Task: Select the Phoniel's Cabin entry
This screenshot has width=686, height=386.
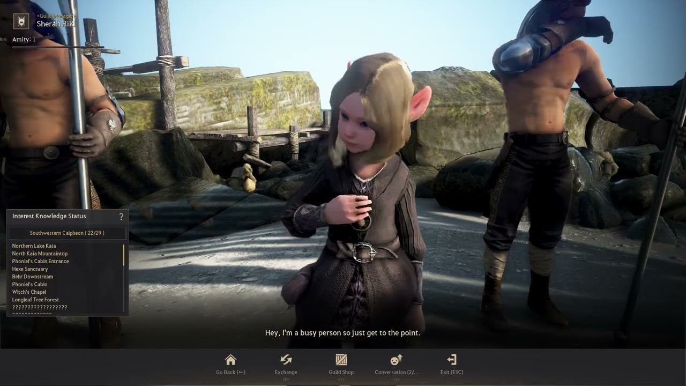Action: (x=30, y=284)
